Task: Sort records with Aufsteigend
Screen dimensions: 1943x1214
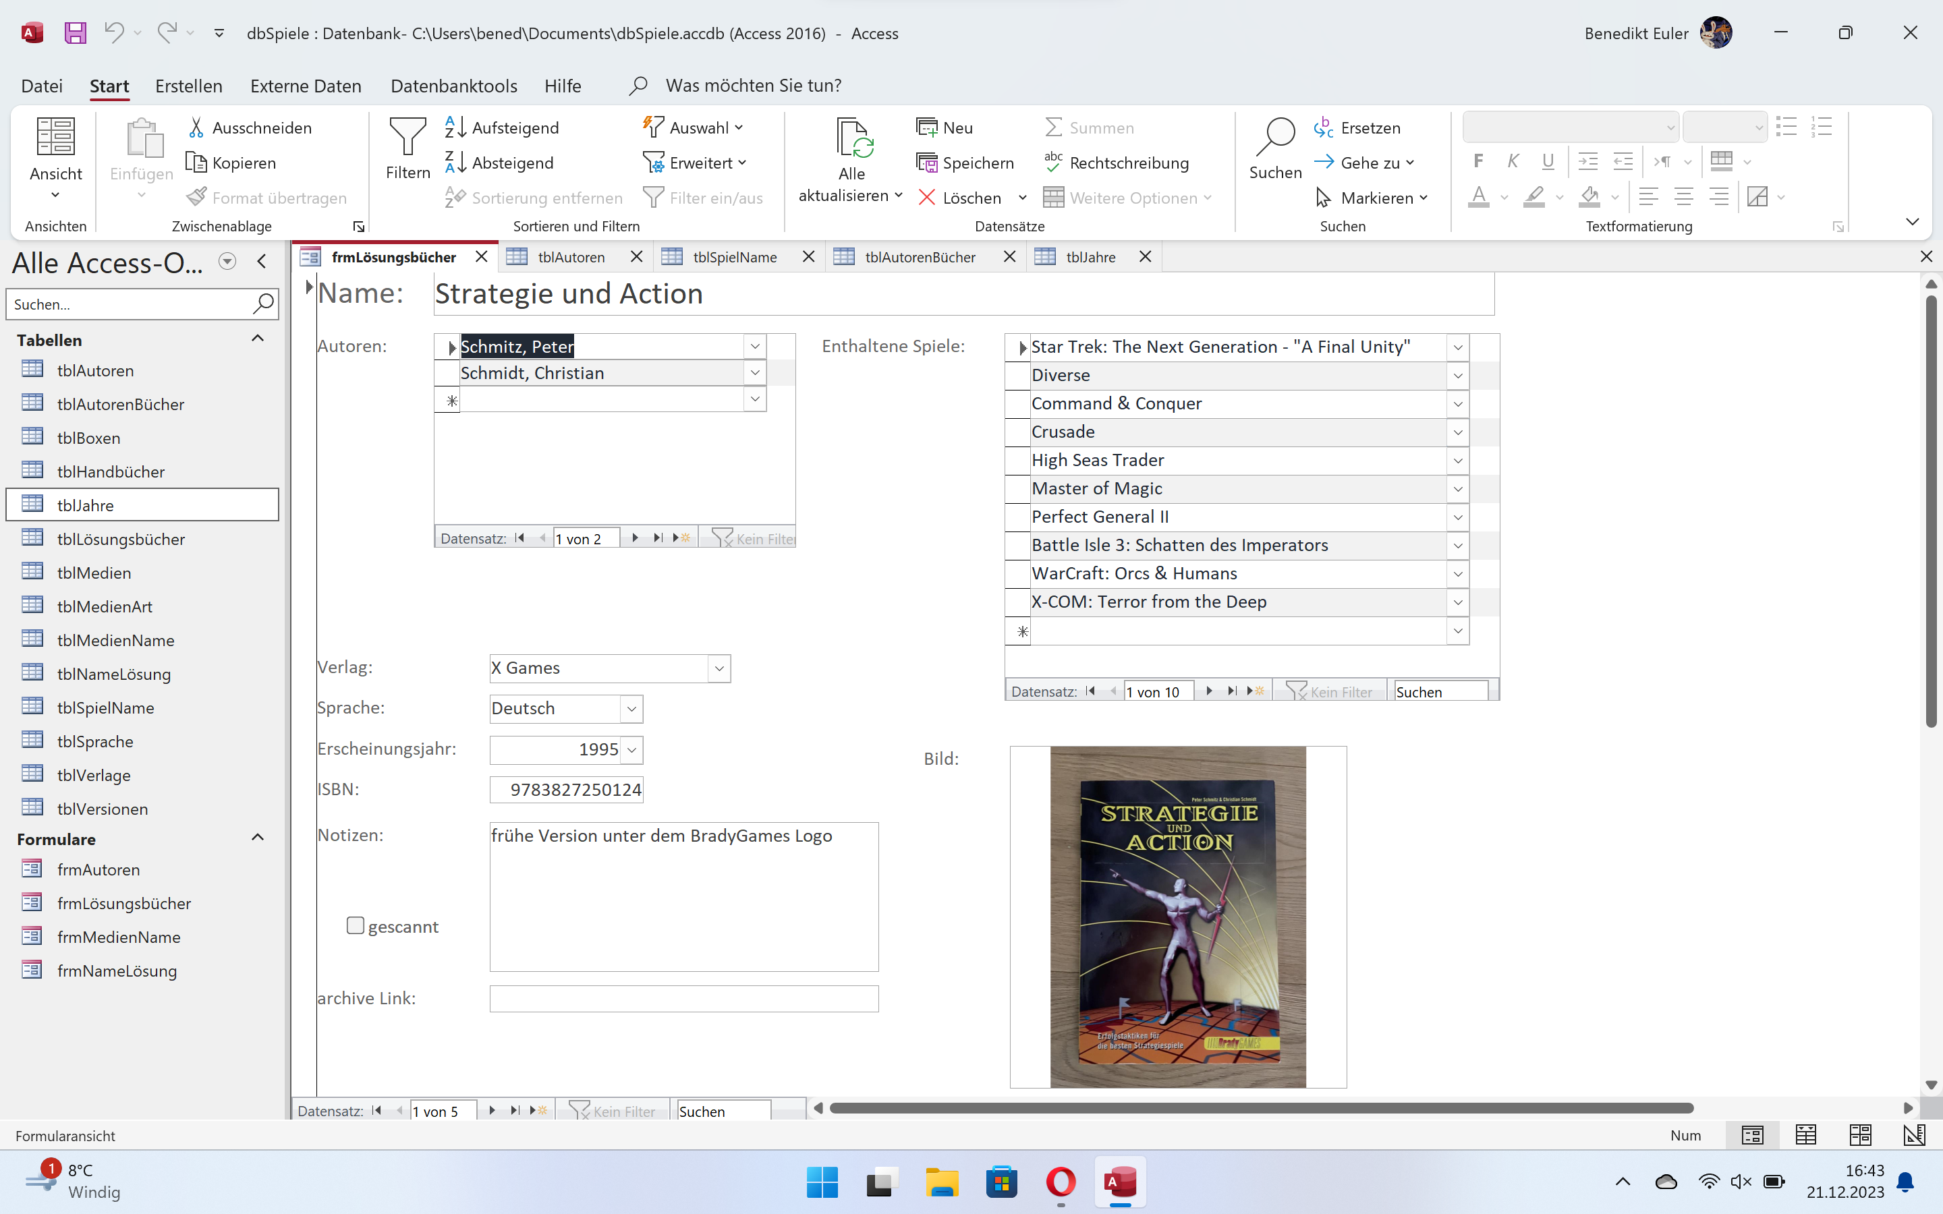Action: pyautogui.click(x=502, y=127)
